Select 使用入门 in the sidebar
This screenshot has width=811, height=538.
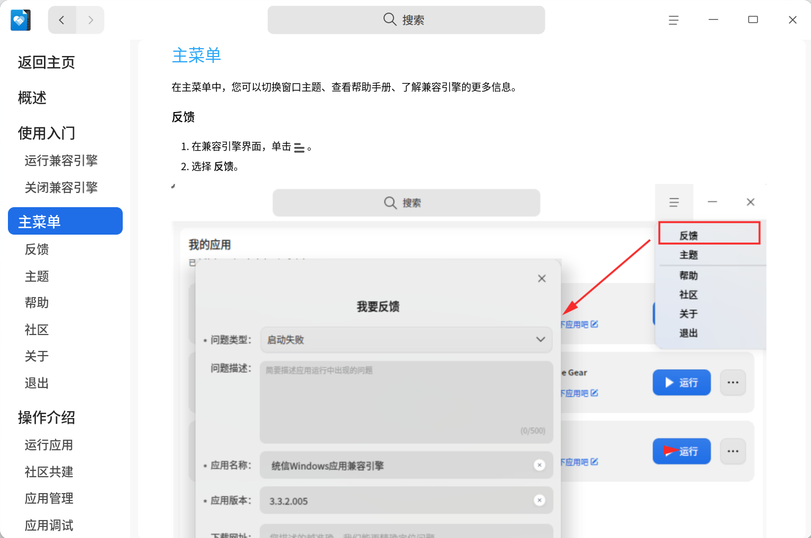click(x=47, y=133)
